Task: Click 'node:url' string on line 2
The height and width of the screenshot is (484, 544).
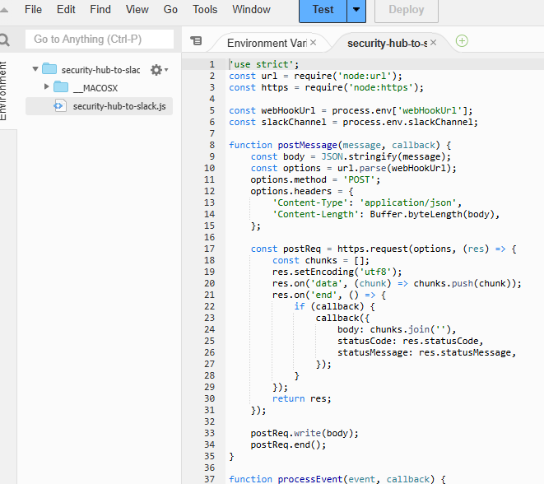Action: (365, 76)
